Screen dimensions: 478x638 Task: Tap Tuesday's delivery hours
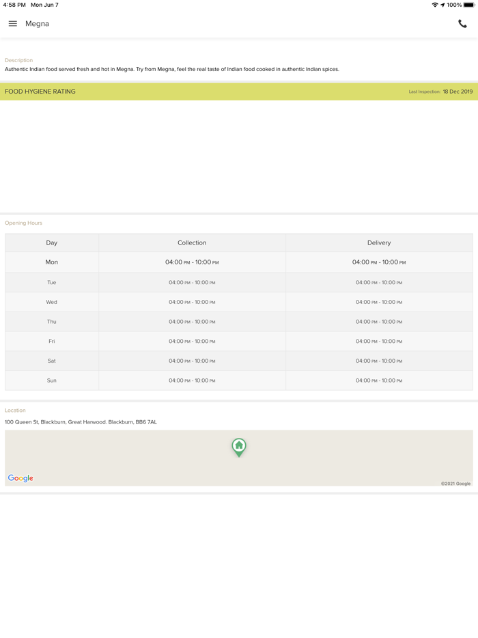tap(379, 282)
